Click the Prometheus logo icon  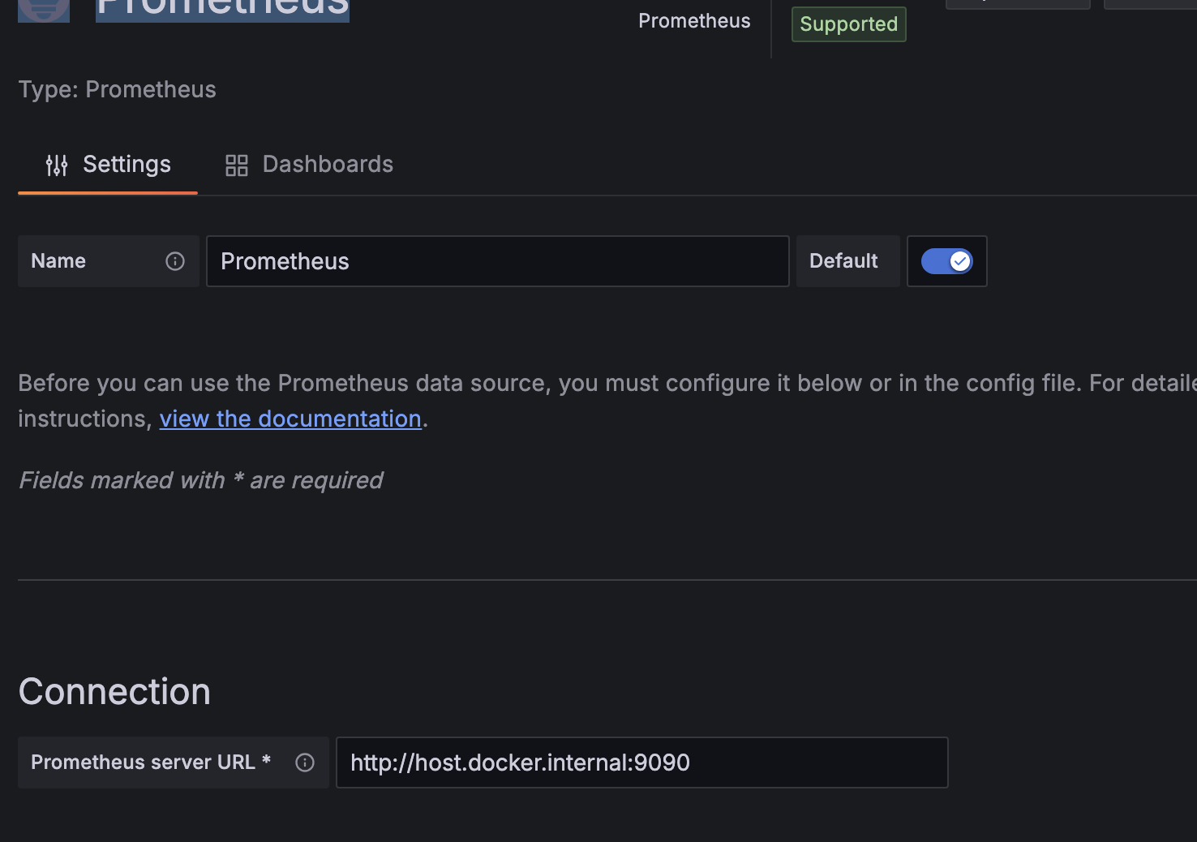(x=44, y=10)
